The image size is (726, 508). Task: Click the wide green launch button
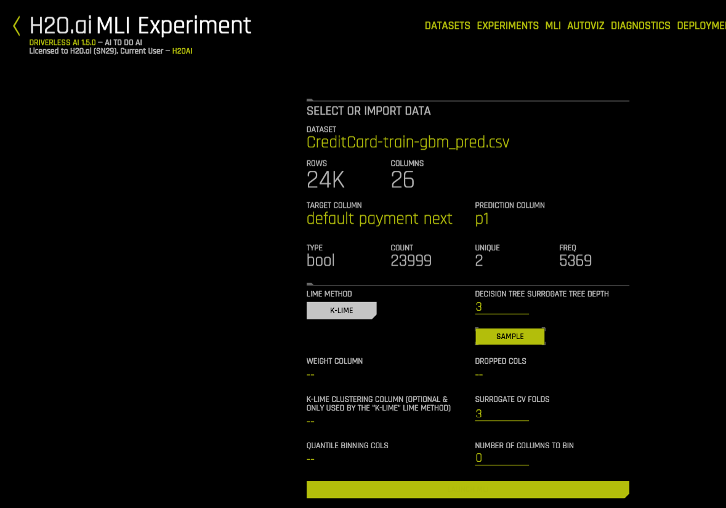tap(467, 490)
